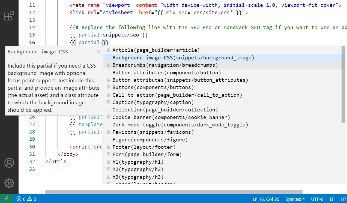The height and width of the screenshot is (203, 347).
Task: Open the Accounts menu icon
Action: tap(9, 163)
